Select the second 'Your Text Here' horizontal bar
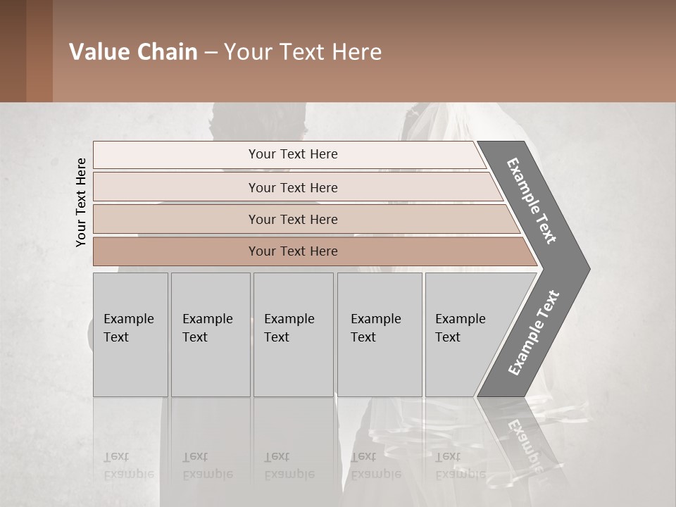The image size is (676, 507). (x=292, y=187)
